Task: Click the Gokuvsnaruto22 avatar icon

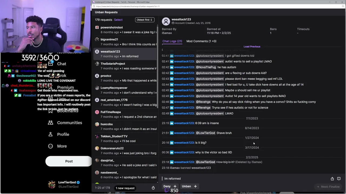Action: [x=97, y=148]
